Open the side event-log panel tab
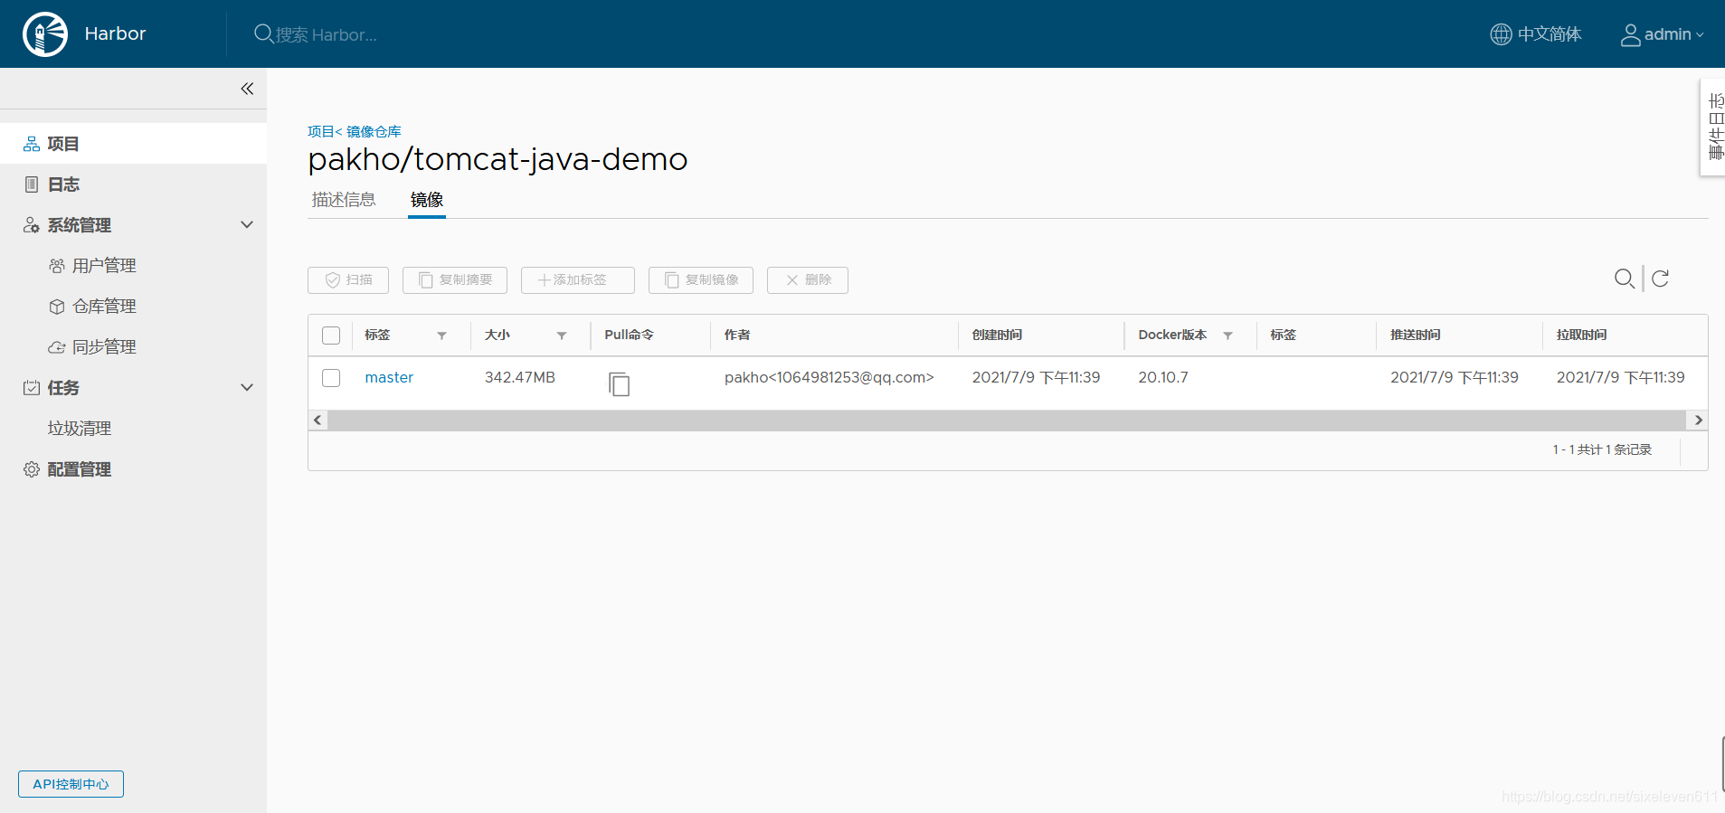The image size is (1725, 813). pyautogui.click(x=1713, y=127)
